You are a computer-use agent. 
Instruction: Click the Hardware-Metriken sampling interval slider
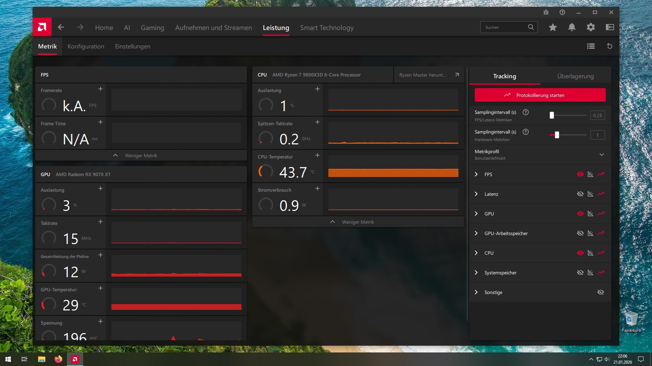[557, 135]
